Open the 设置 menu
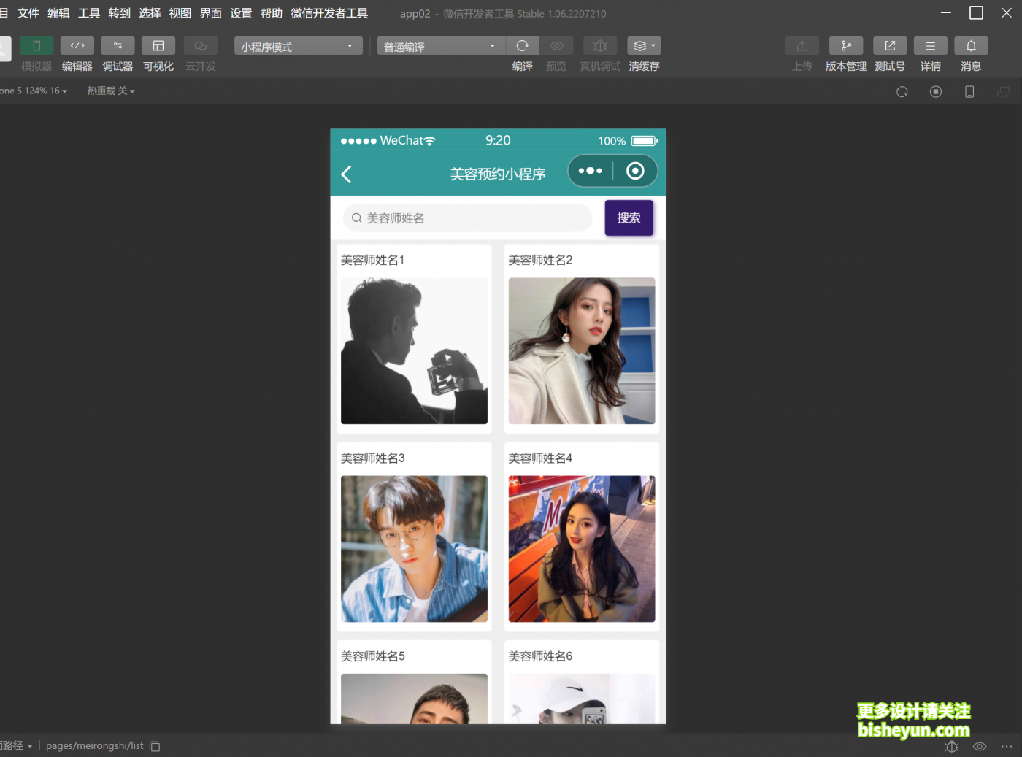Image resolution: width=1022 pixels, height=757 pixels. pyautogui.click(x=241, y=13)
